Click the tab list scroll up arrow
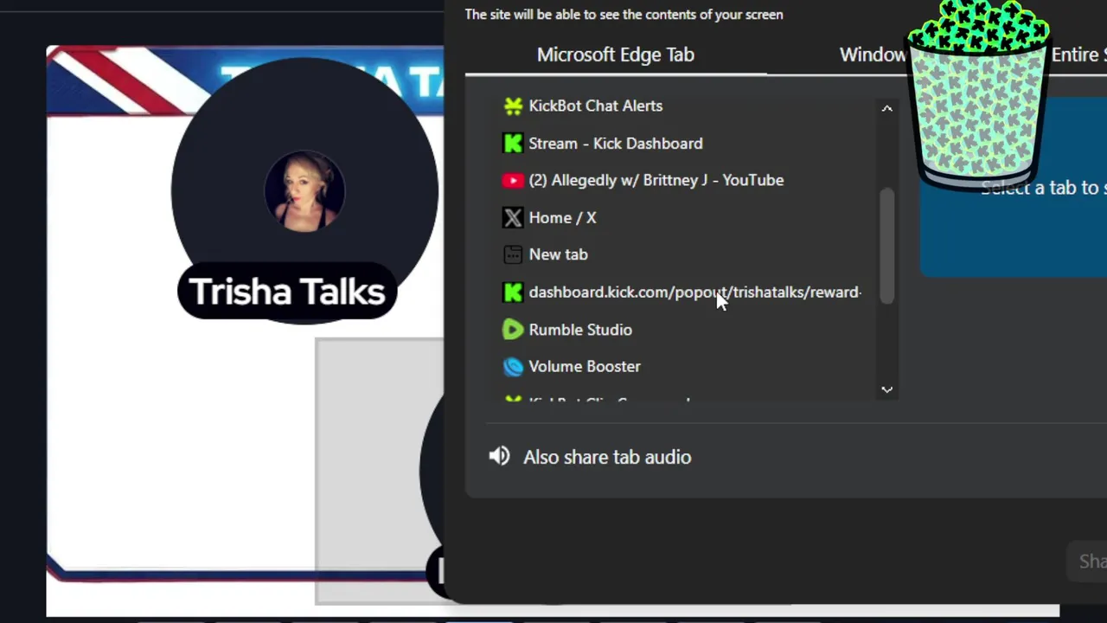This screenshot has height=623, width=1107. 886,108
